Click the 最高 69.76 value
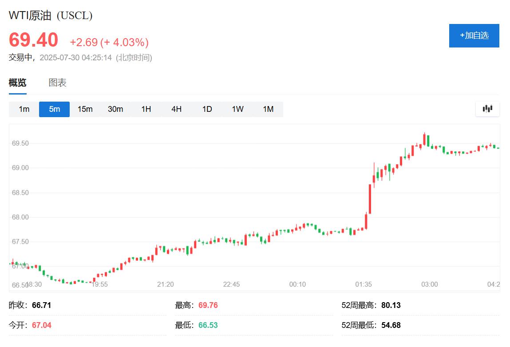The image size is (510, 347). [208, 305]
